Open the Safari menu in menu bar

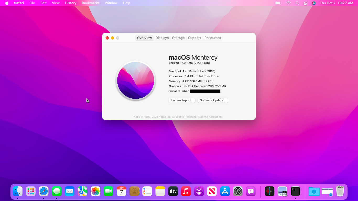pos(19,3)
